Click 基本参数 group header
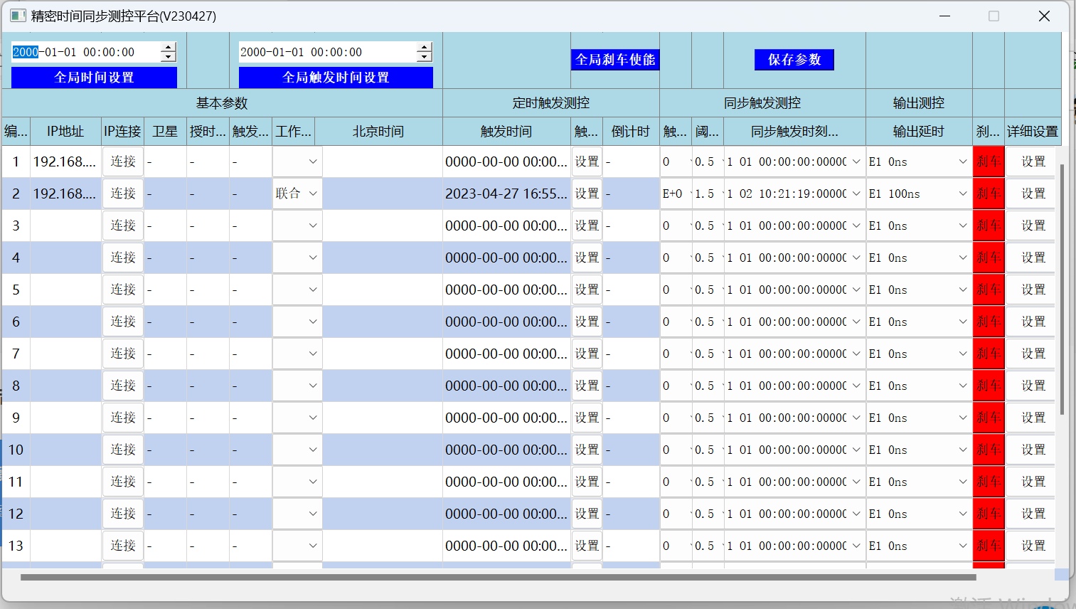The image size is (1076, 609). (x=222, y=103)
